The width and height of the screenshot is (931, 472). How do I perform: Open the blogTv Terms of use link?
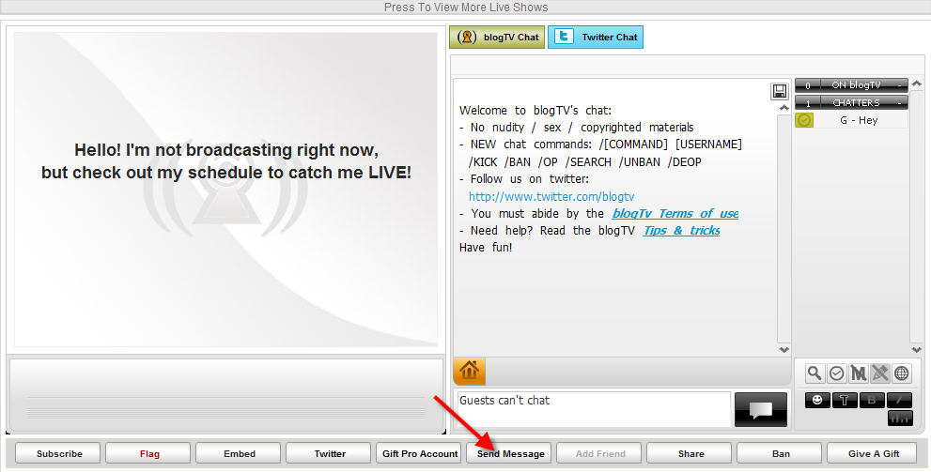[x=675, y=214]
